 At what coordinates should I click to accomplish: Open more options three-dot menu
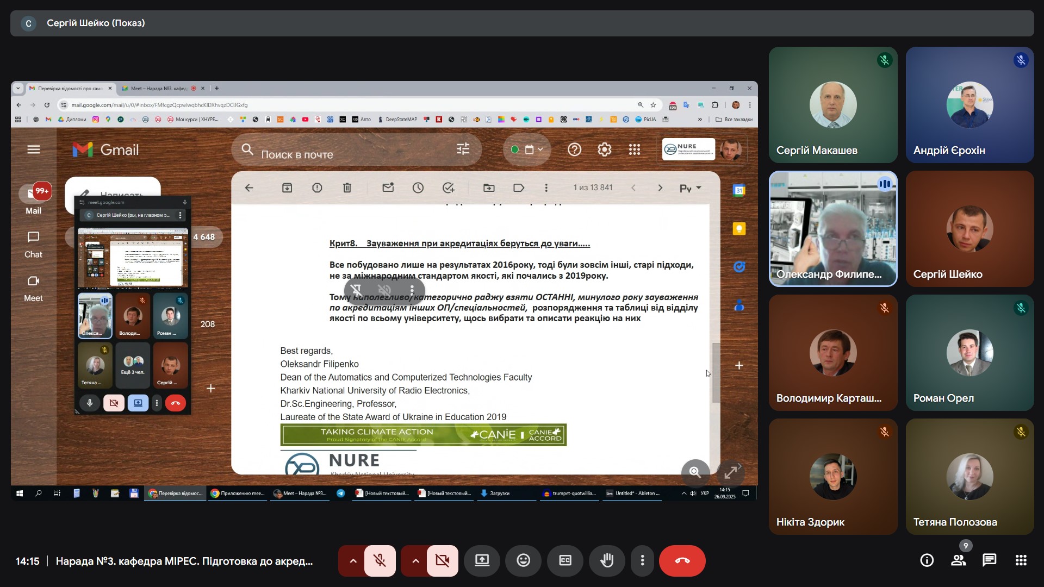[642, 560]
